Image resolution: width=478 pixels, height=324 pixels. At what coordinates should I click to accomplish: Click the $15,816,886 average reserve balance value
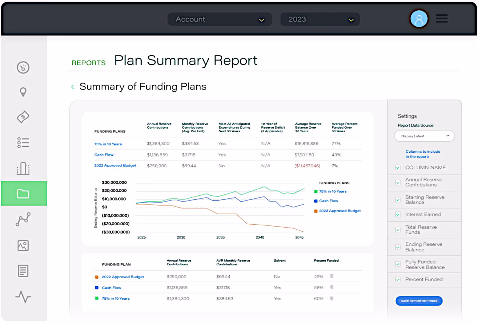click(x=306, y=144)
